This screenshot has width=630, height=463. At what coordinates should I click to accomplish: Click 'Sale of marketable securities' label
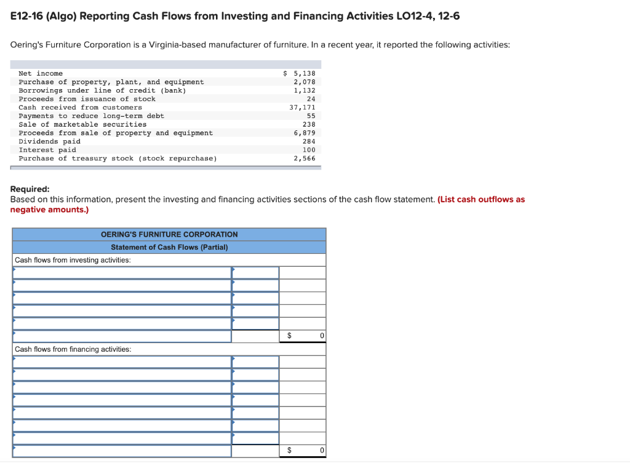82,124
